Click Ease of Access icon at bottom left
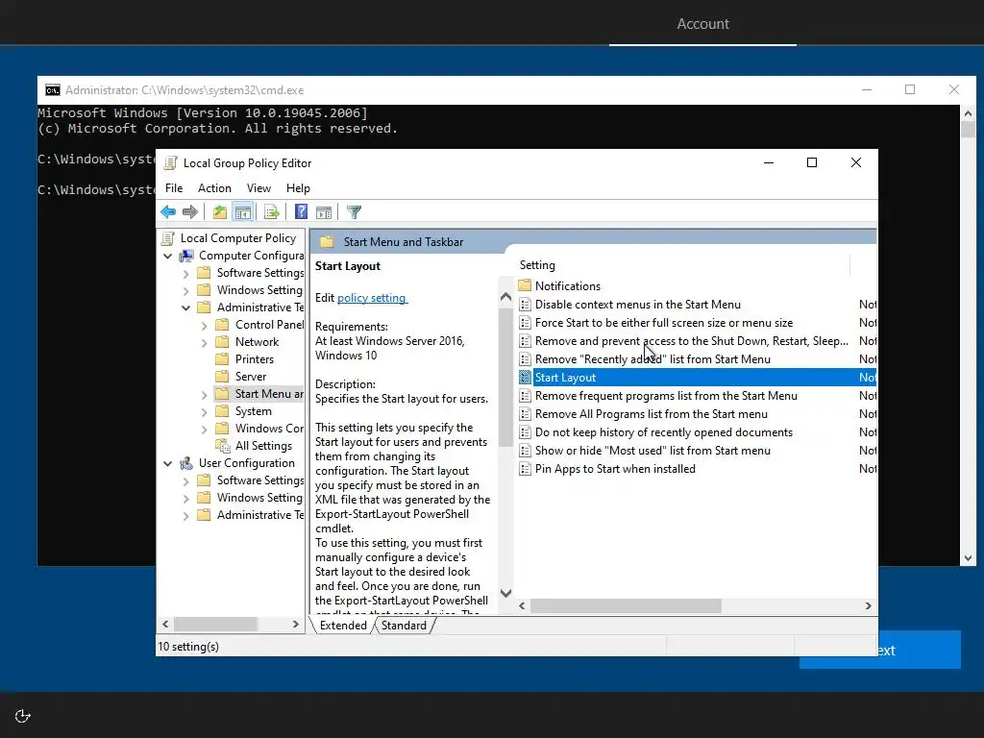Viewport: 984px width, 738px height. point(23,716)
